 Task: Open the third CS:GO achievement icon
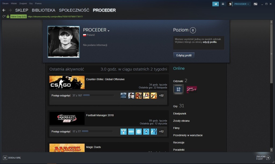(139, 96)
